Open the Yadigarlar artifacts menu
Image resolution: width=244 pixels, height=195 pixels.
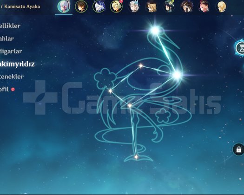[11, 52]
